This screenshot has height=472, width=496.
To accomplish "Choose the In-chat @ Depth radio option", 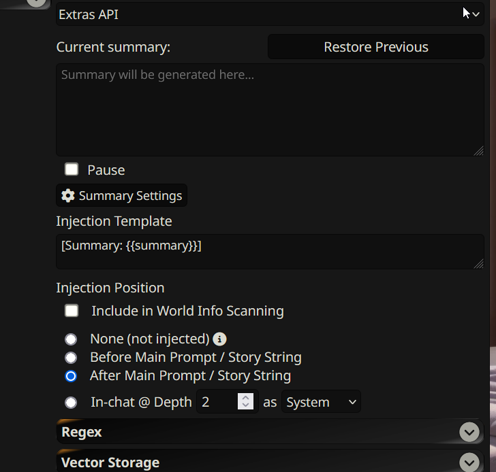I will (71, 403).
